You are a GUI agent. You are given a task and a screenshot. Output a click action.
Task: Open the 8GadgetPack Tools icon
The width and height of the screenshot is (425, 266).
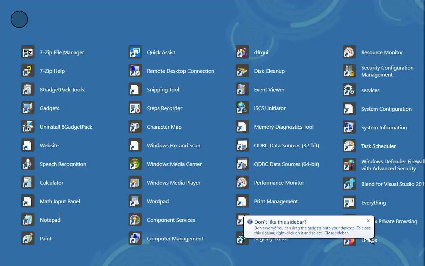[28, 89]
